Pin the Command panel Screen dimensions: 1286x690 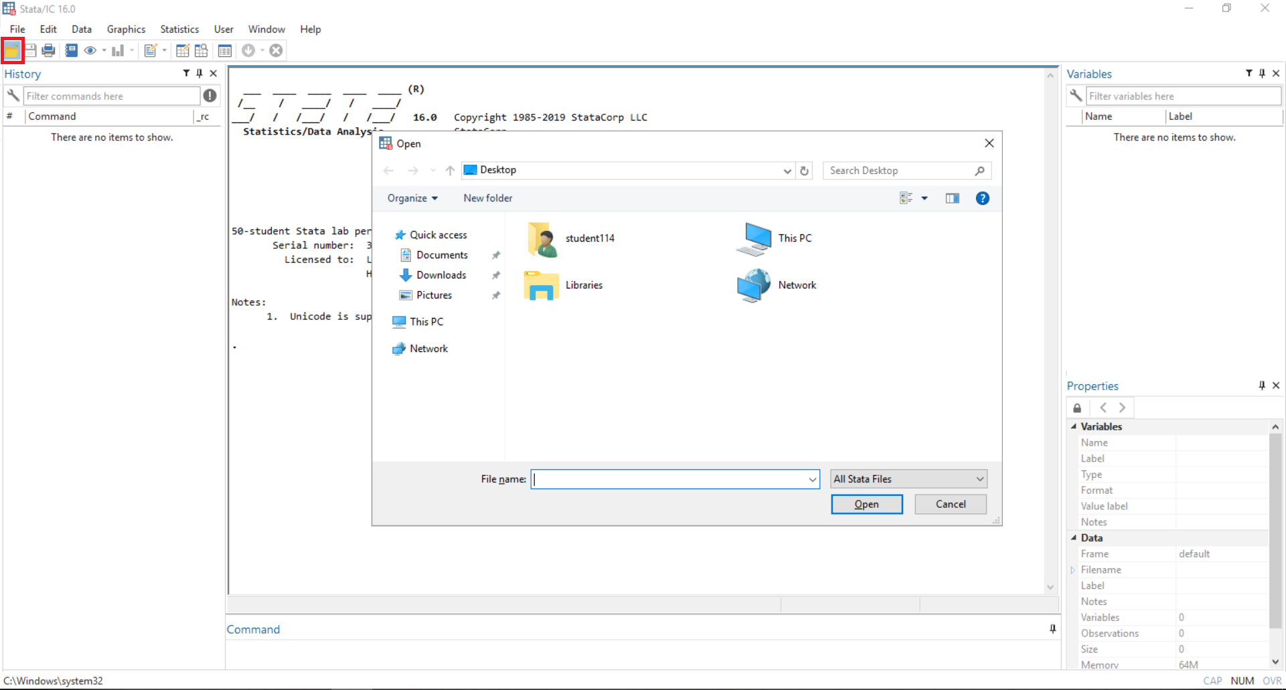coord(1052,629)
